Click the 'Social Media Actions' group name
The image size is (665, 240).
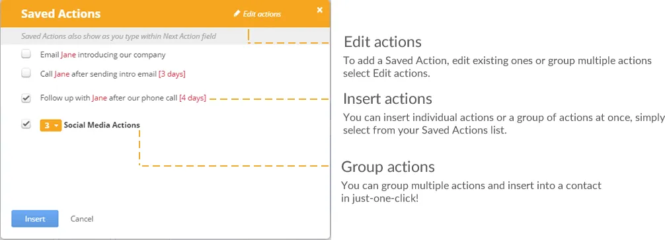(x=102, y=125)
